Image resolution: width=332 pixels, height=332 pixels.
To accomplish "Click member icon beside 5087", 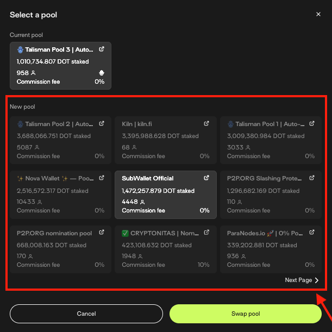I will [x=37, y=147].
